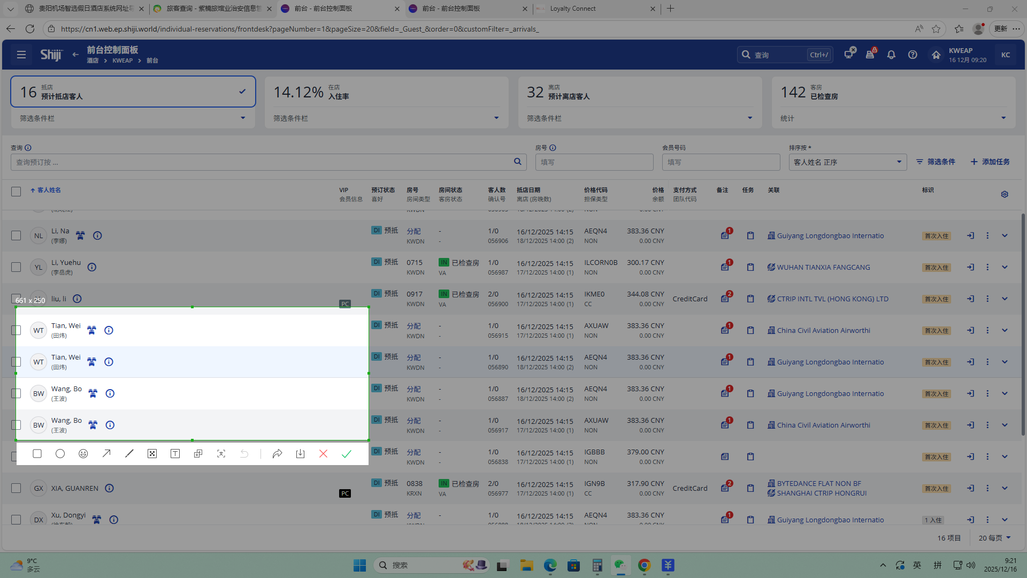Select the pencil drawing tool
This screenshot has width=1027, height=578.
129,454
